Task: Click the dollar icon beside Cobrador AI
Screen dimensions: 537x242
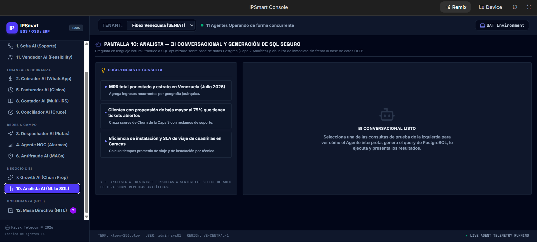Action: 11,79
